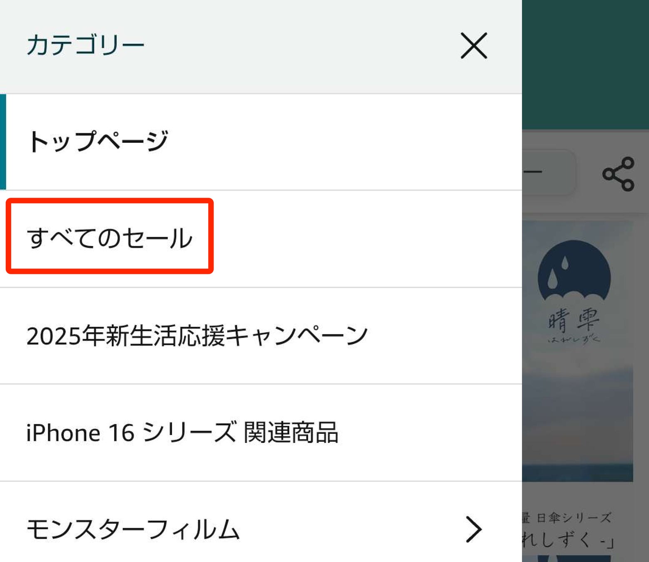Open 2025年新生活応援キャンペーン entry

261,336
